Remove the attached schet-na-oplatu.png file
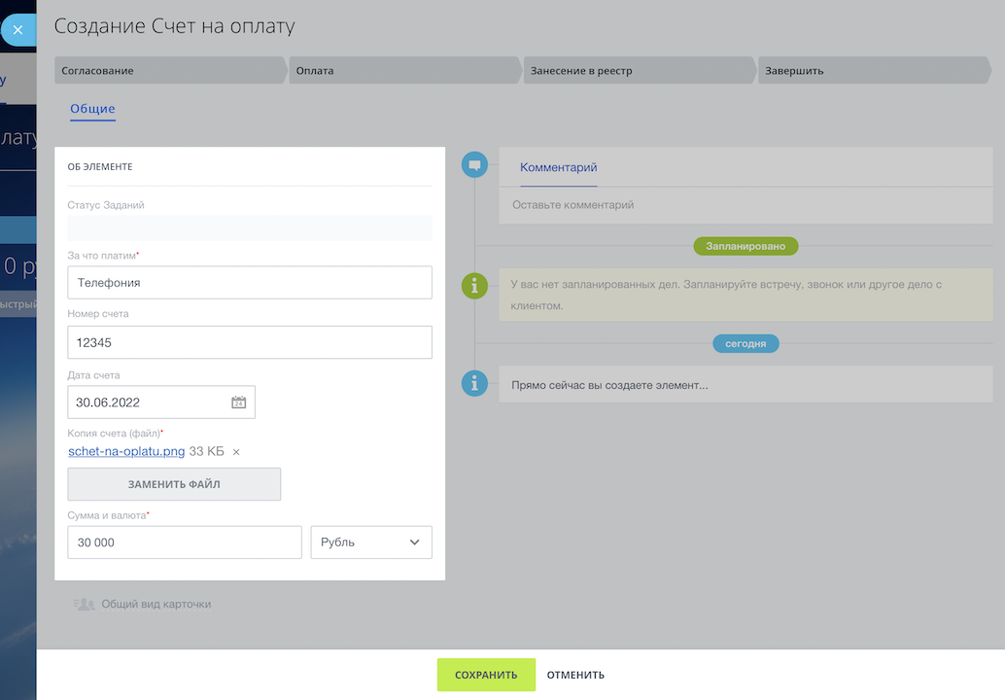 pos(236,452)
